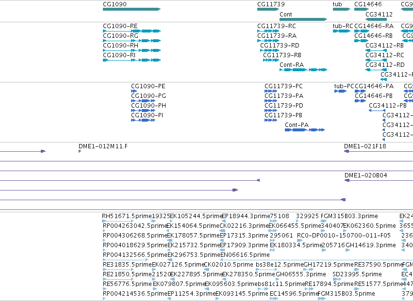This screenshot has height=301, width=413.
Task: Select EST label FGM315B03.5prime
Action: point(347,294)
